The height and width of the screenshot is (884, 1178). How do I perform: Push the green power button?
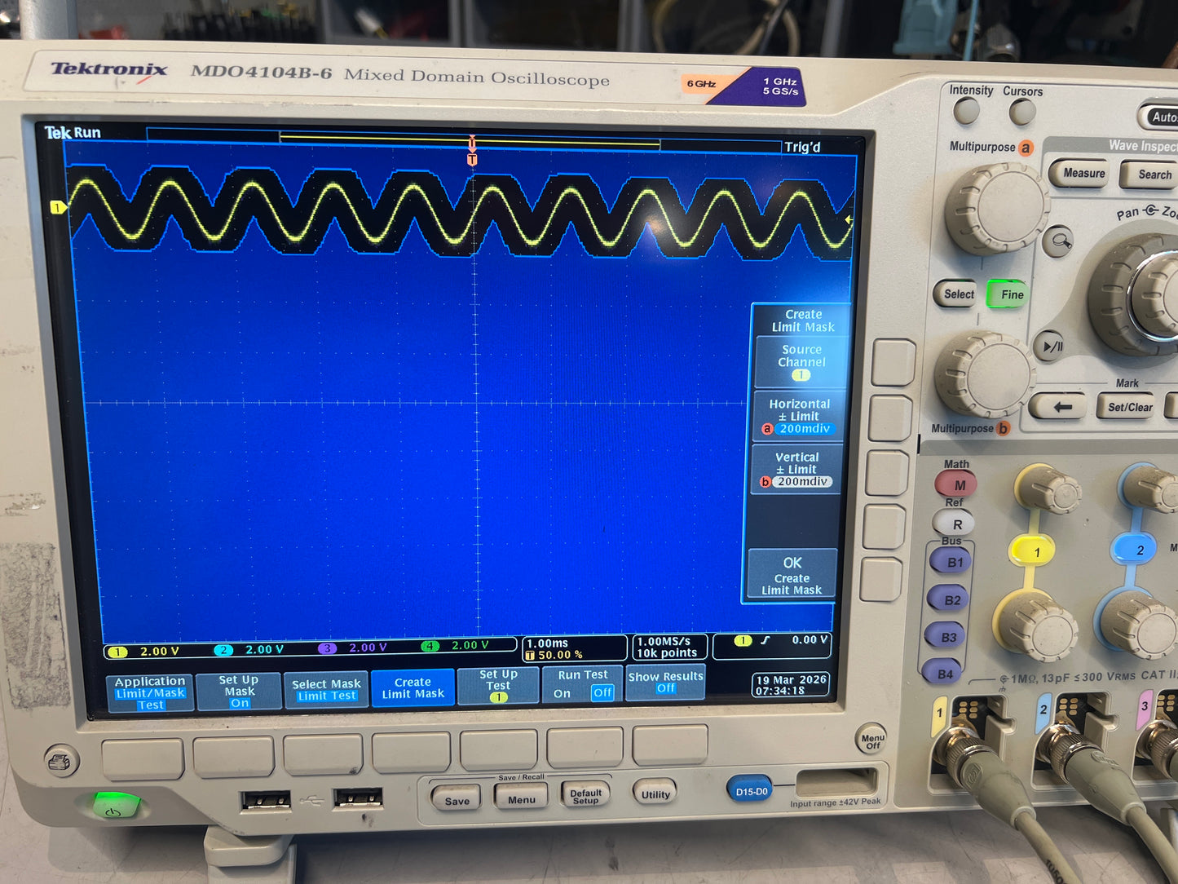tap(117, 805)
